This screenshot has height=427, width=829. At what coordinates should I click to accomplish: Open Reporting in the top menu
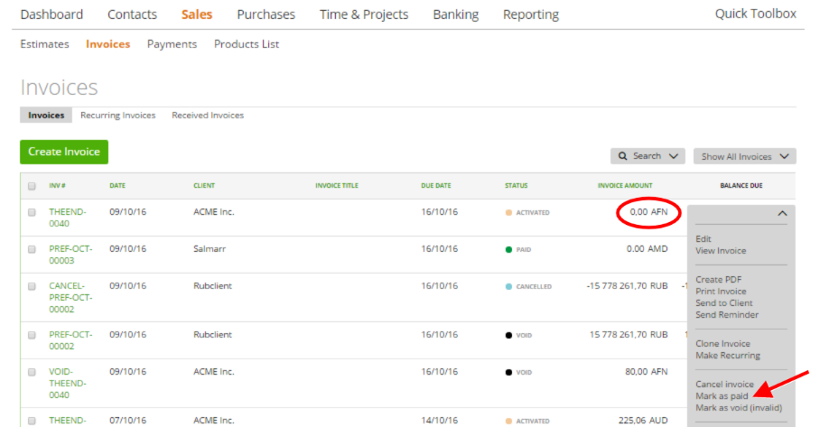pos(531,14)
